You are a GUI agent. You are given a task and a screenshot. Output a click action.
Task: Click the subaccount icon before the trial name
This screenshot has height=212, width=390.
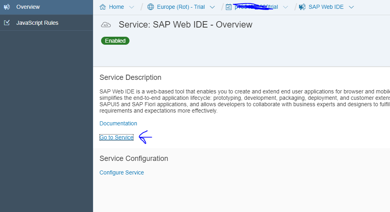[229, 7]
